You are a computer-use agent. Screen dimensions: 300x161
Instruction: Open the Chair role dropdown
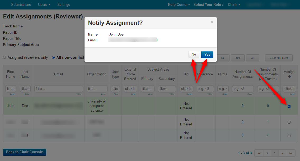coord(234,4)
